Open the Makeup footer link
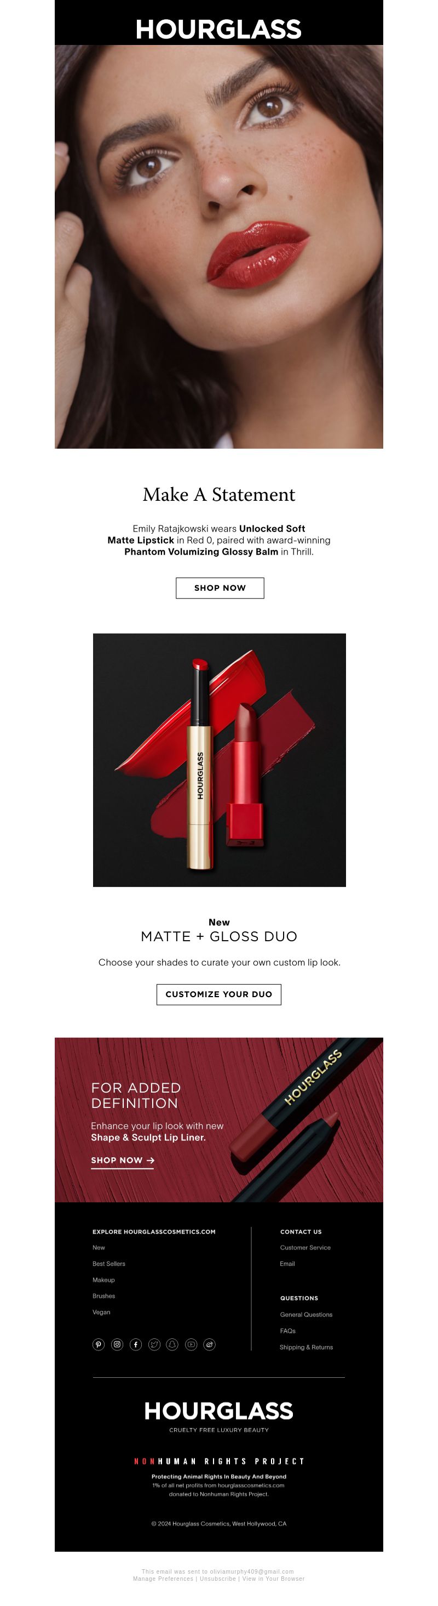The height and width of the screenshot is (1606, 438). click(104, 1280)
